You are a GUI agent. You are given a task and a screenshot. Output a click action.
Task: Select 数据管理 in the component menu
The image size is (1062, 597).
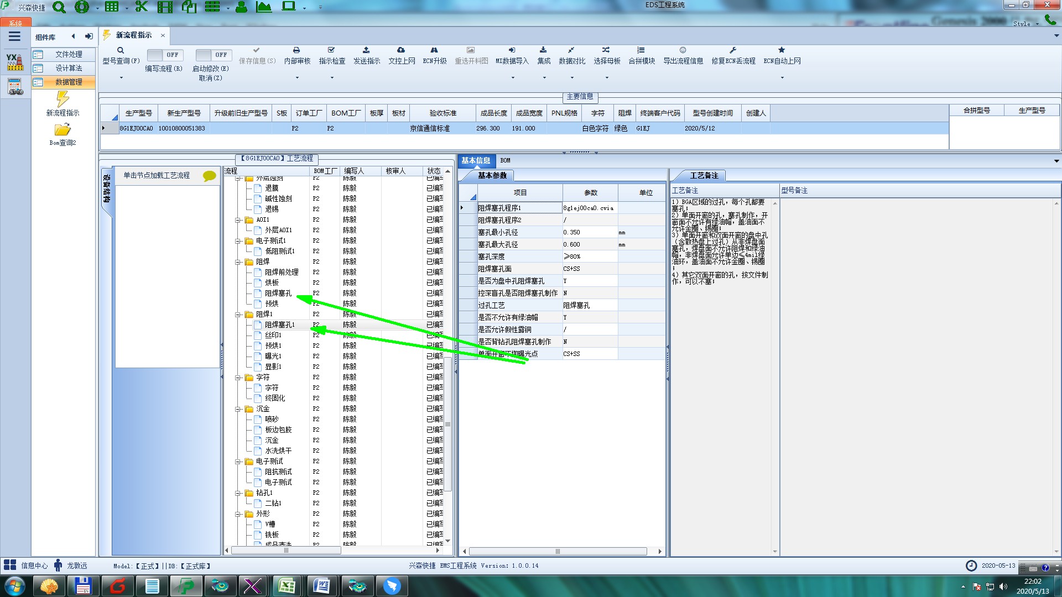click(69, 82)
